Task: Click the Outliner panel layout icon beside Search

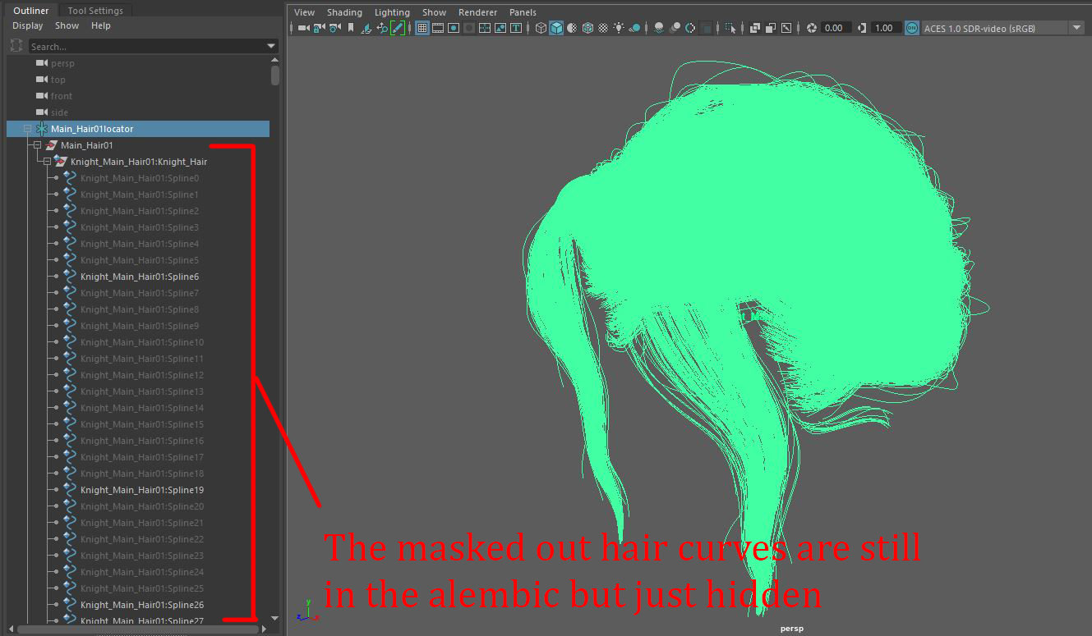Action: click(x=16, y=46)
